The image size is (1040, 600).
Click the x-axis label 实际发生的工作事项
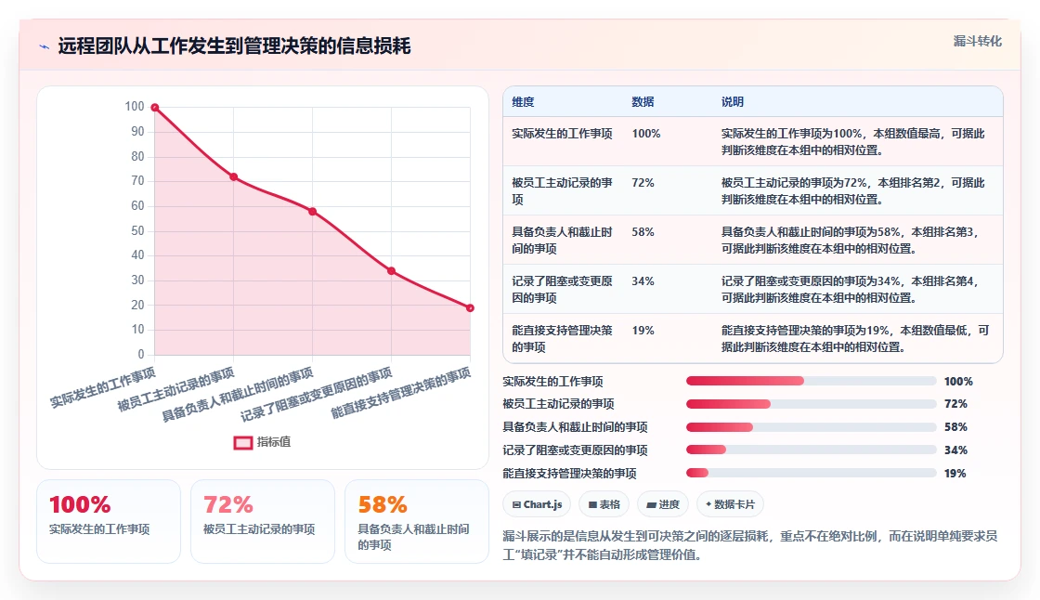pos(103,387)
